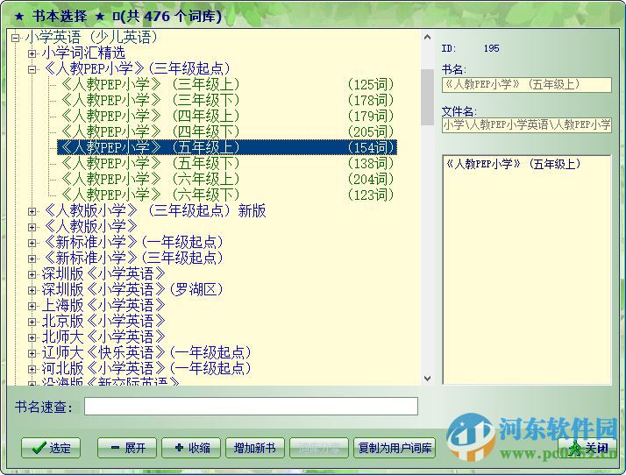The width and height of the screenshot is (626, 475).
Task: Expand 《新标准小学》(一年级起点) node
Action: coord(32,243)
